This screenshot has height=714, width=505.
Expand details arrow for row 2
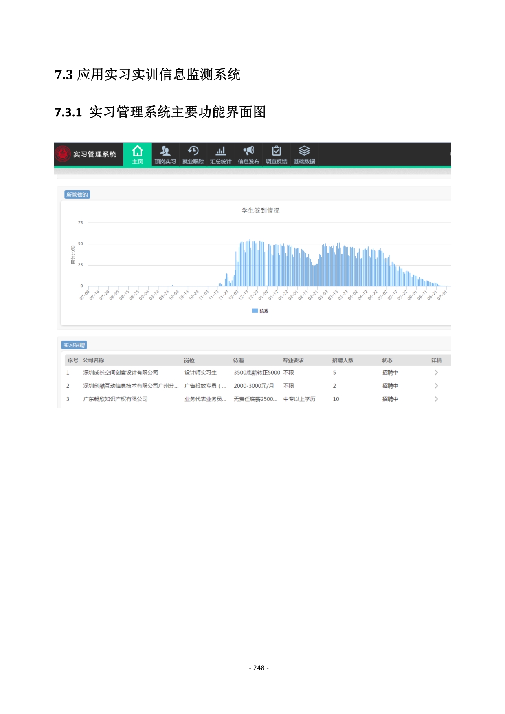[436, 386]
